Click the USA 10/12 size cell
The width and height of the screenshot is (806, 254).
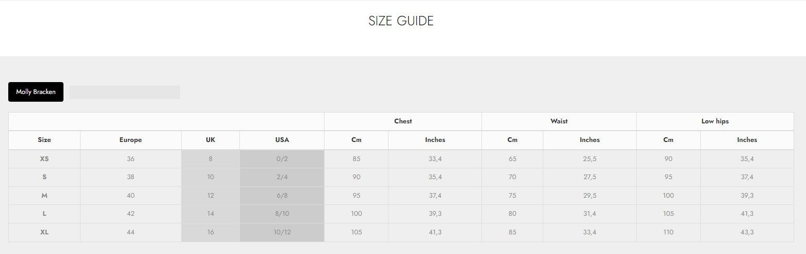pos(282,232)
